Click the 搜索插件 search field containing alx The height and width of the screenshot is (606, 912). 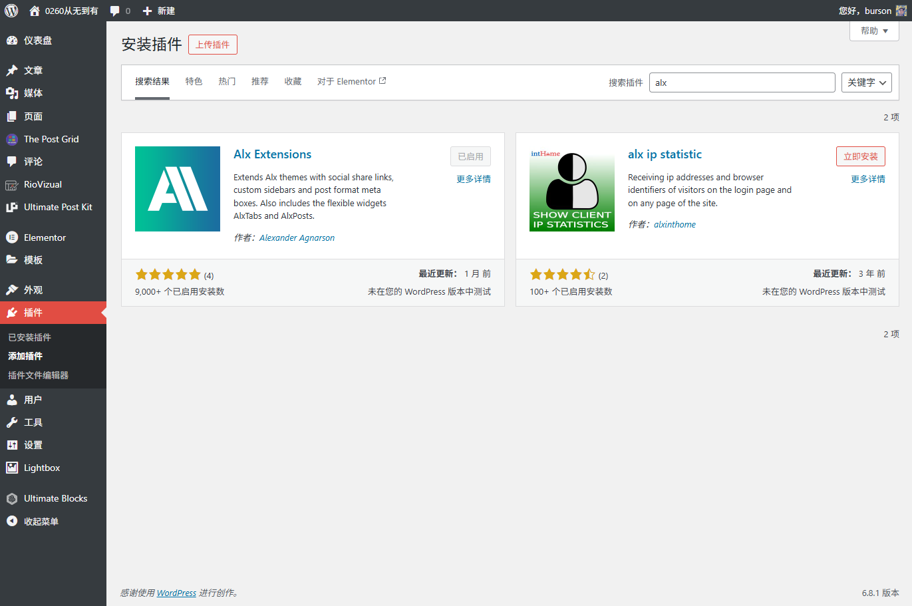(x=742, y=82)
